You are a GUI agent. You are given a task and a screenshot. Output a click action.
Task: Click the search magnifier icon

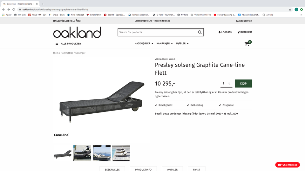pos(200,32)
